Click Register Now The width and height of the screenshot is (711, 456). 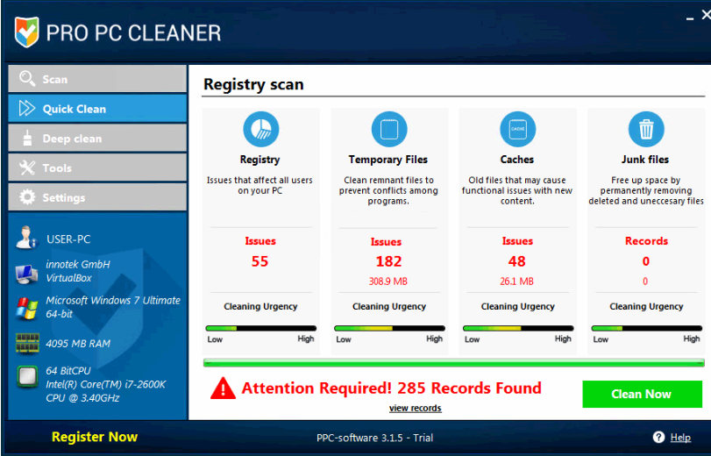coord(95,437)
